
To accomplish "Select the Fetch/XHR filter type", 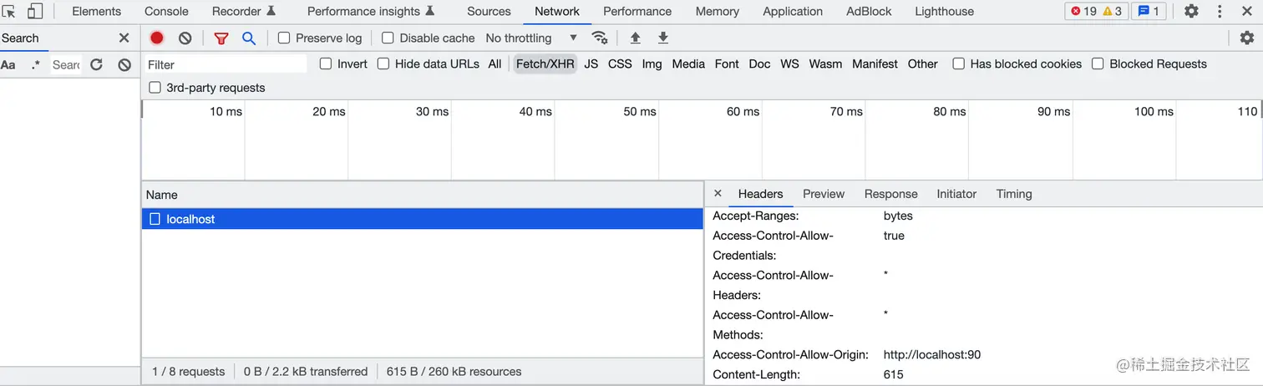I will (x=545, y=63).
